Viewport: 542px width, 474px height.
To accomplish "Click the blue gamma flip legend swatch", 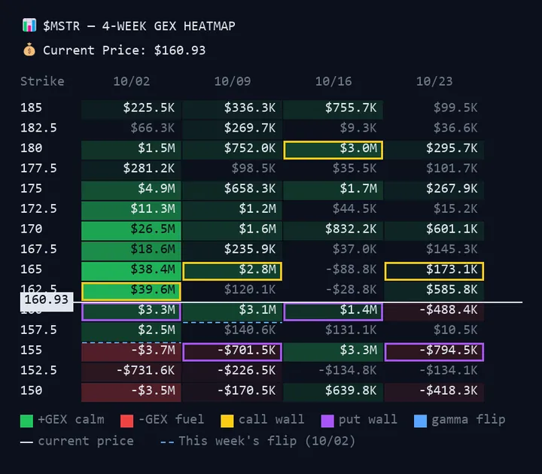I will [x=420, y=421].
